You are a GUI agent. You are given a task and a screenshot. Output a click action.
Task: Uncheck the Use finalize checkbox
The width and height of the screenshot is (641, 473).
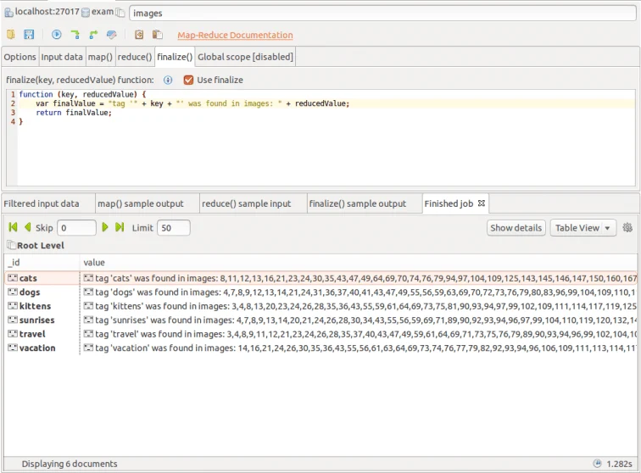(188, 80)
